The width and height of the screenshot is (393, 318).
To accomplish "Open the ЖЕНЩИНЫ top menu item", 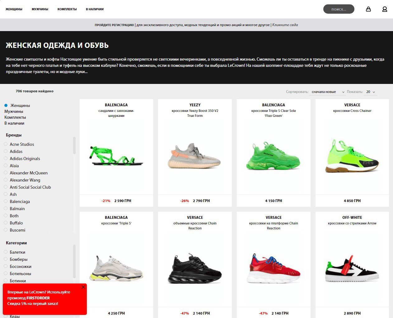I will tap(14, 9).
